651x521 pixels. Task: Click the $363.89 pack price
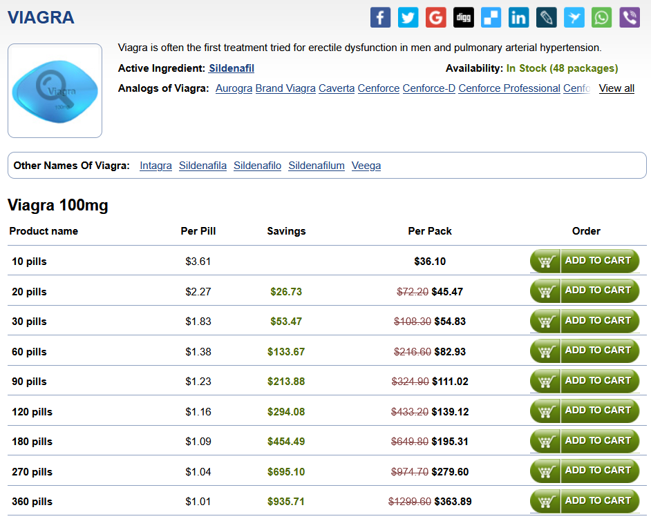tap(453, 502)
